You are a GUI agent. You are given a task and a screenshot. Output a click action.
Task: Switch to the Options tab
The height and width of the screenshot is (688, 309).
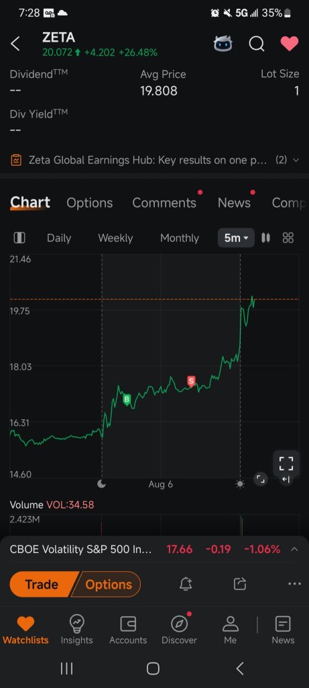point(90,203)
